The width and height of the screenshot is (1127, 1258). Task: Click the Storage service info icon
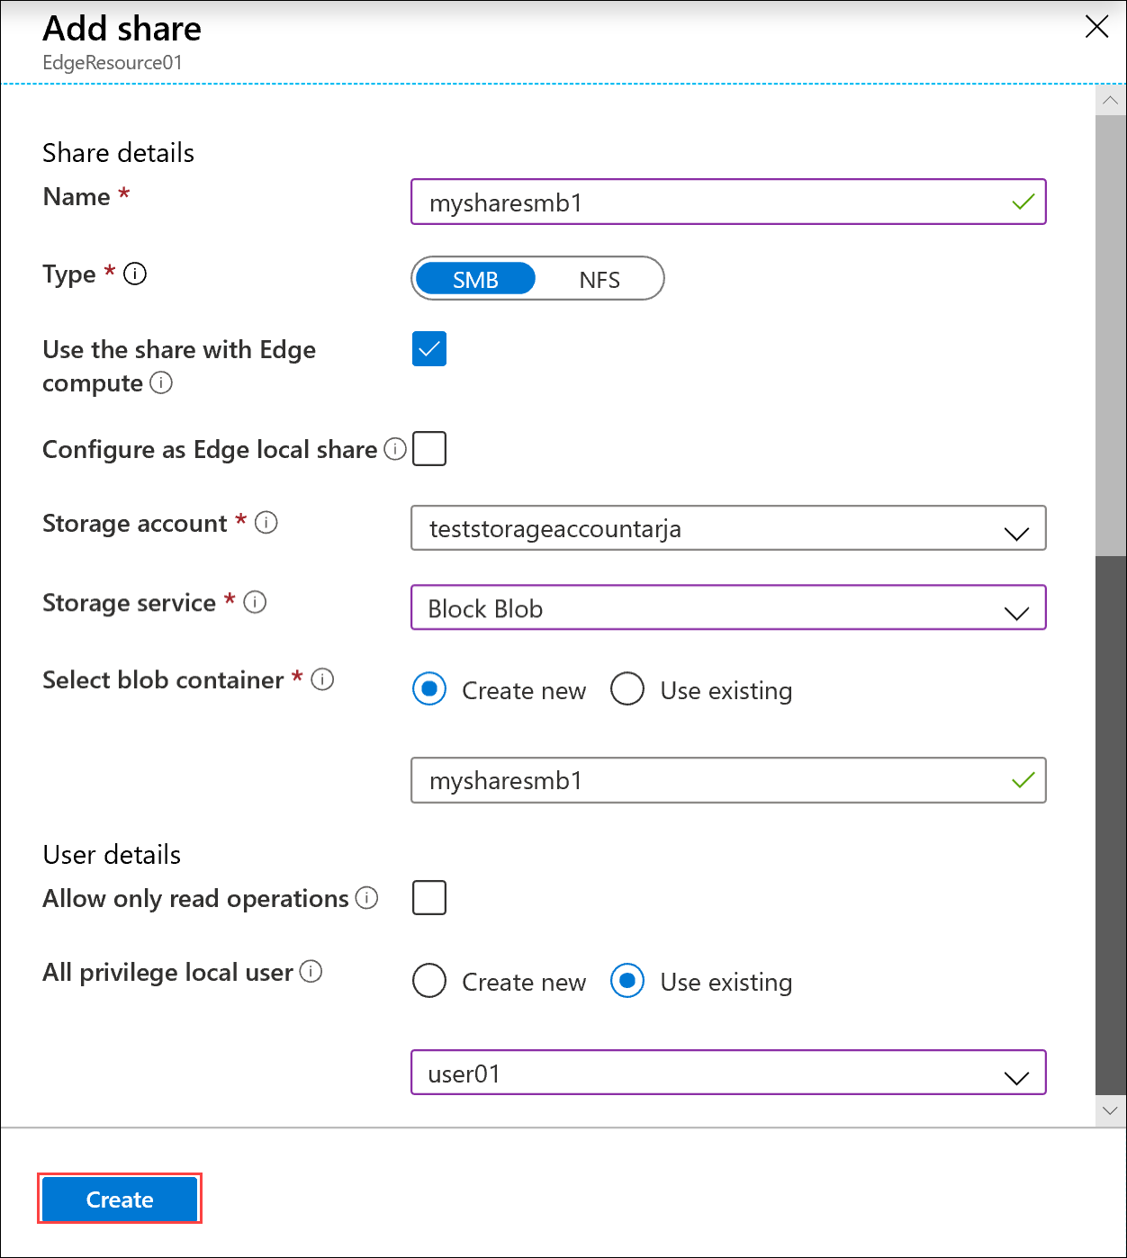(254, 603)
